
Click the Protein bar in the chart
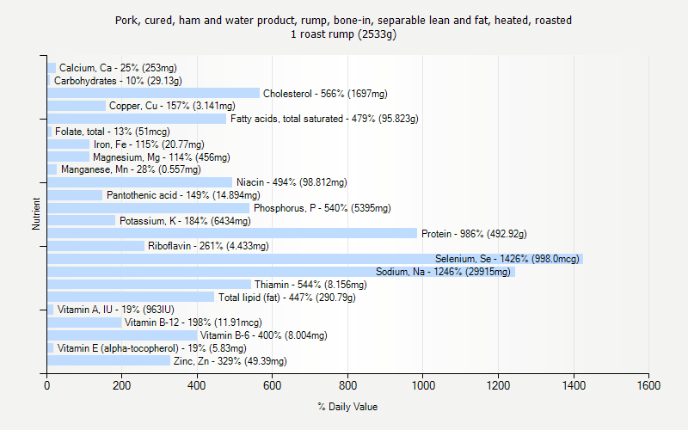[232, 233]
